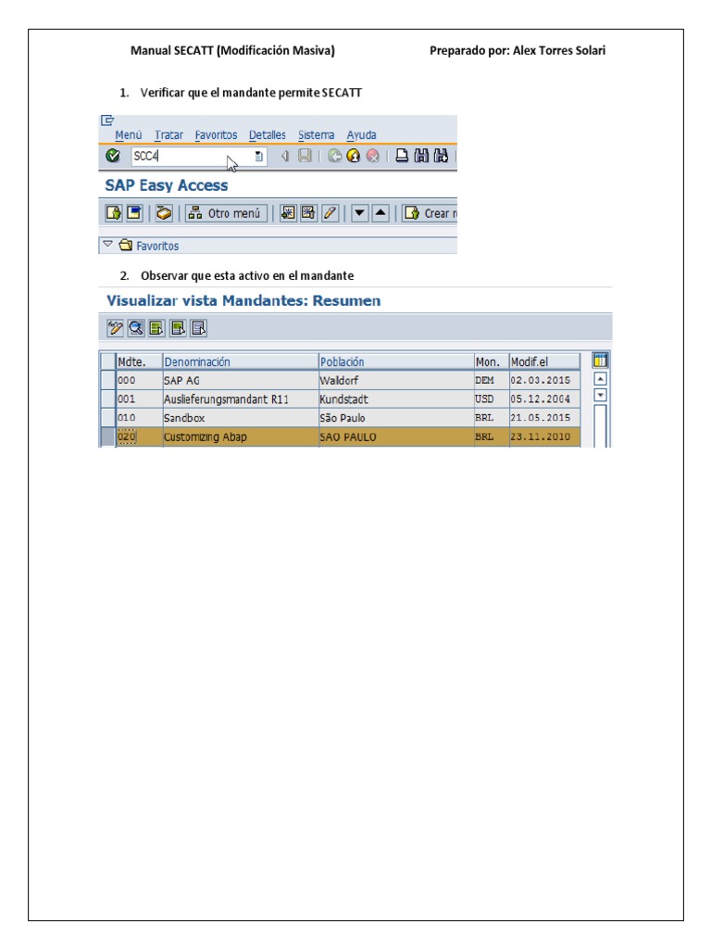Image resolution: width=711 pixels, height=949 pixels.
Task: Click the Select all entries icon
Action: point(156,328)
